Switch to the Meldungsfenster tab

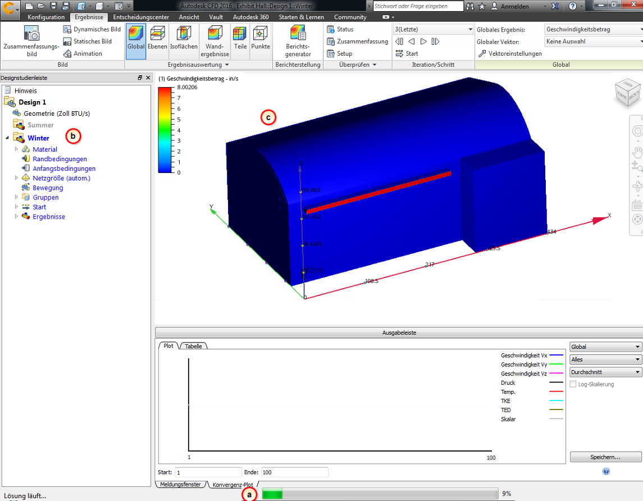point(180,485)
